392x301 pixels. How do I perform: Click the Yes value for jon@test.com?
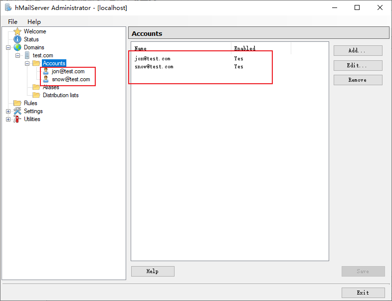pos(239,58)
